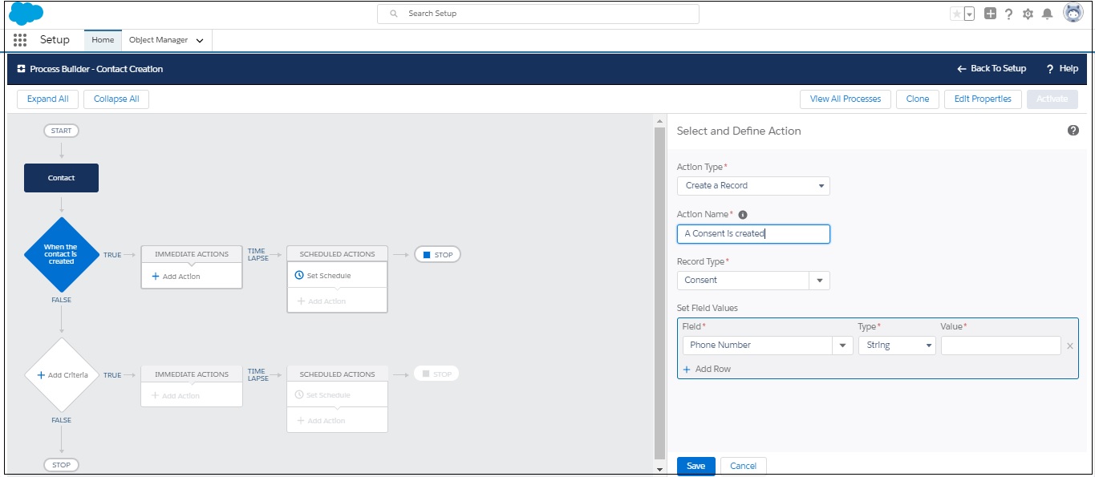Click the Salesforce cloud logo
The width and height of the screenshot is (1095, 477).
[26, 14]
